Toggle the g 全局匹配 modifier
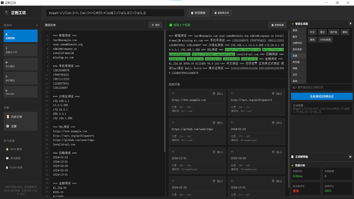354x199 pixels. 20,36
